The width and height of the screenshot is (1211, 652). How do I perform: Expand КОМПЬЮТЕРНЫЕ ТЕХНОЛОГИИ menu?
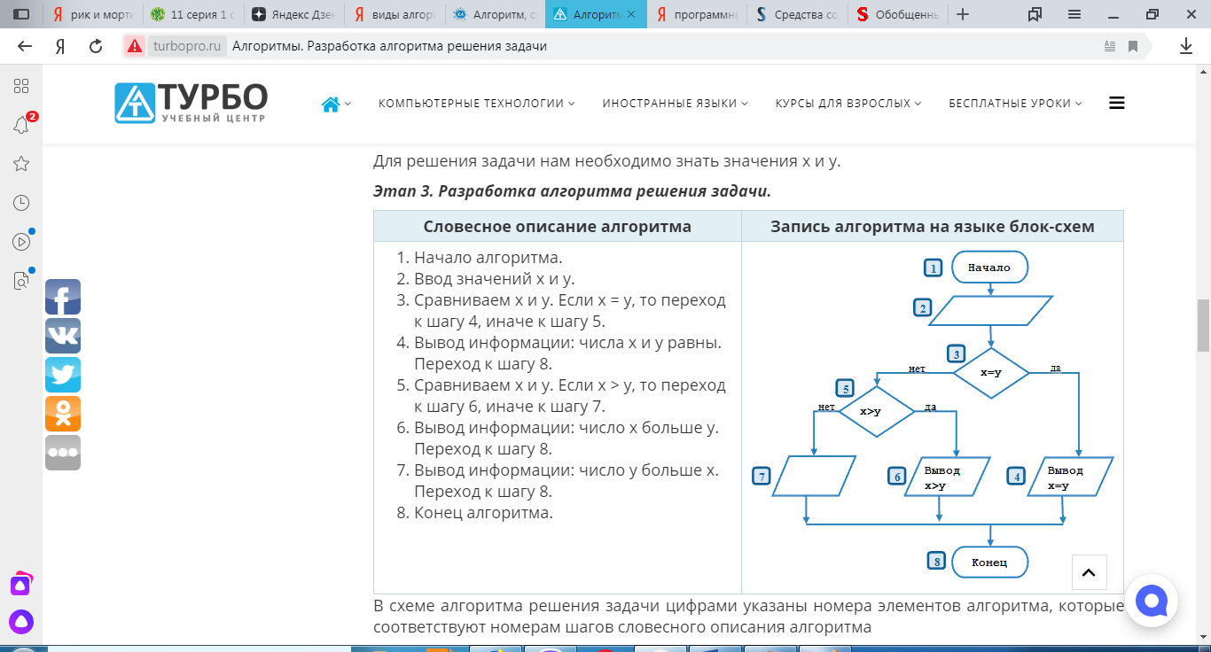[x=476, y=104]
